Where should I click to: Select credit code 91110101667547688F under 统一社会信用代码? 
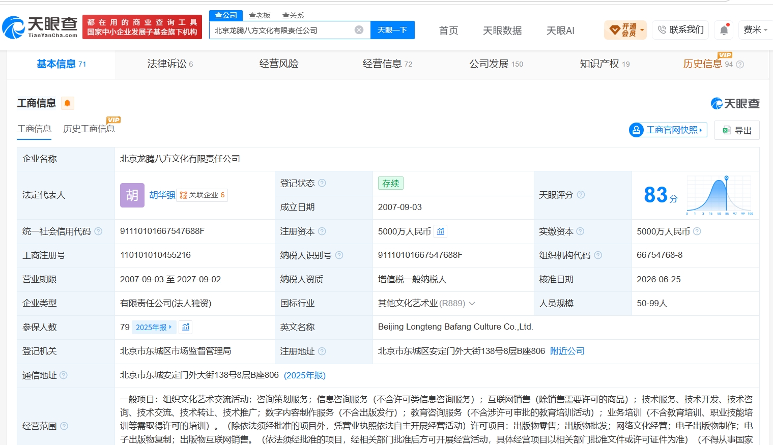point(162,231)
